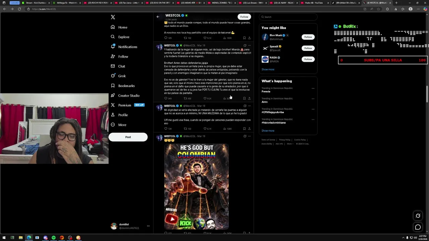Screen dimensions: 429x241
Task: Show more suggested accounts
Action: [268, 69]
